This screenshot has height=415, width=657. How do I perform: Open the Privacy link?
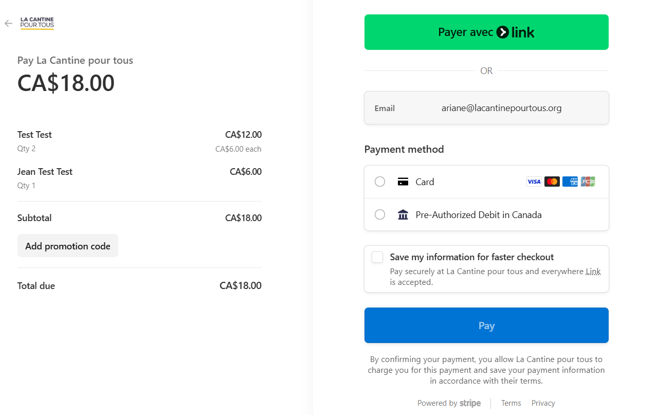[543, 403]
